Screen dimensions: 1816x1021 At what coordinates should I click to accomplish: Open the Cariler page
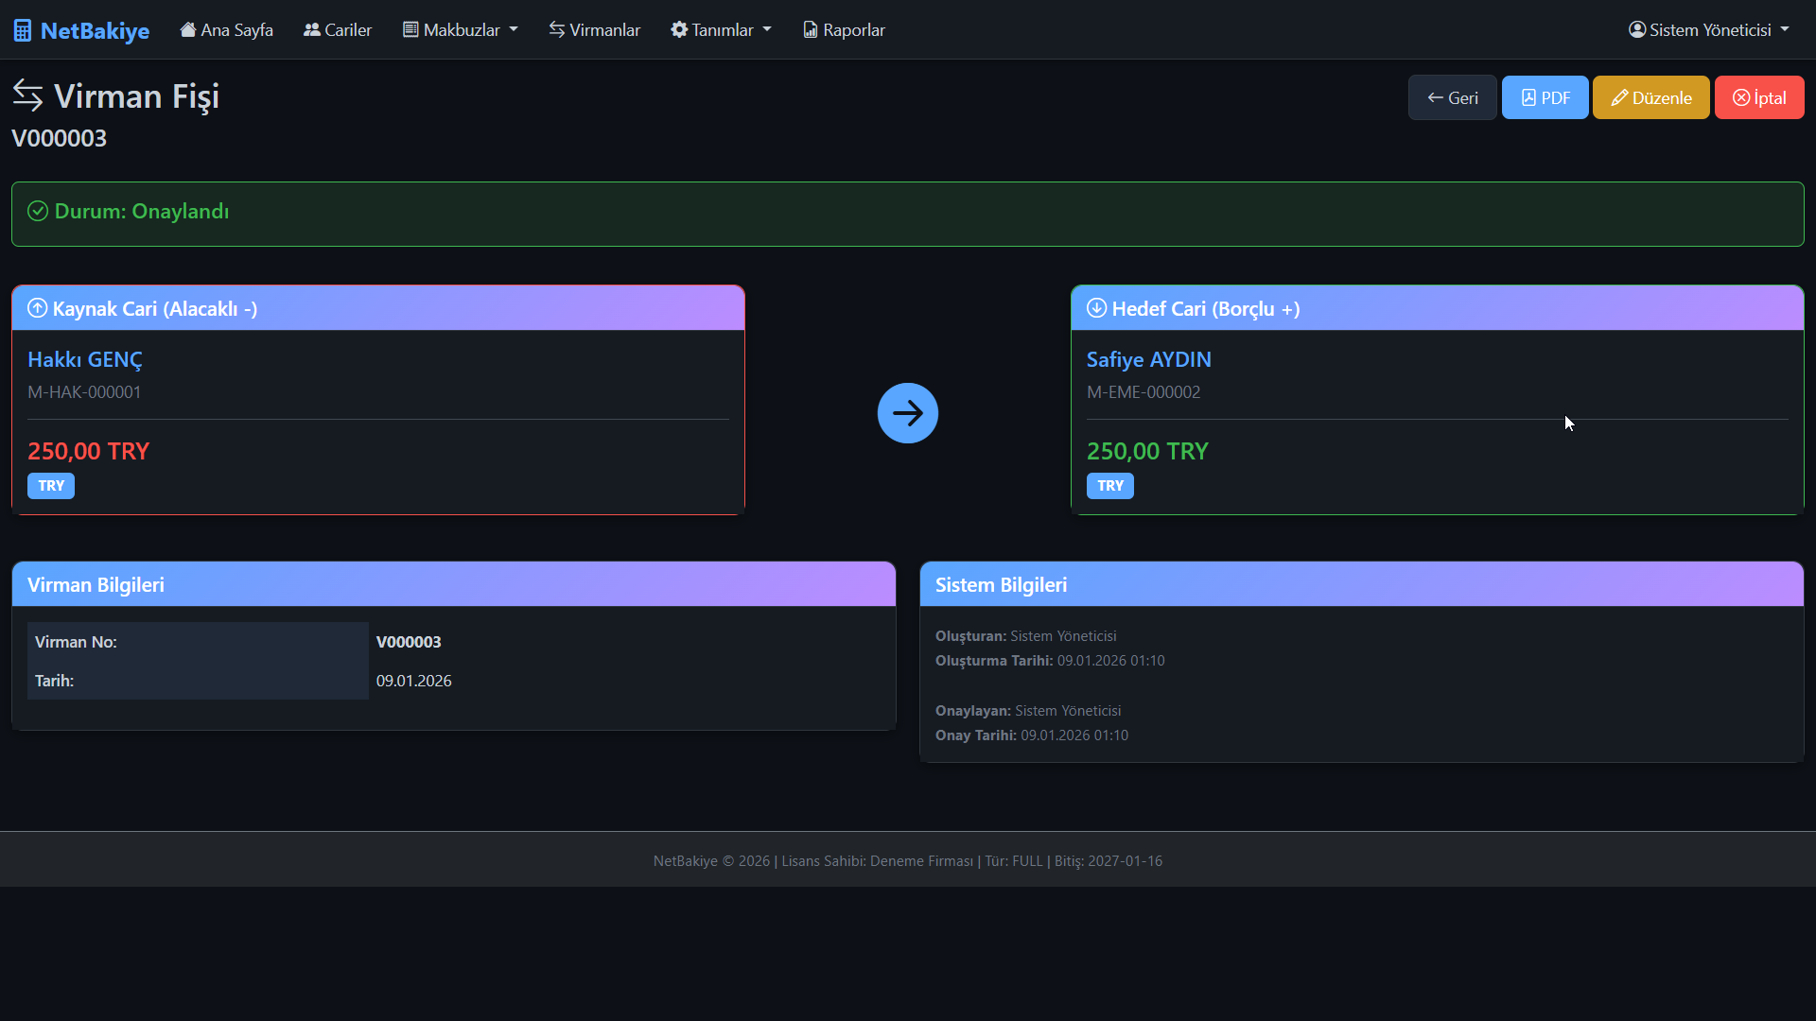pyautogui.click(x=338, y=30)
